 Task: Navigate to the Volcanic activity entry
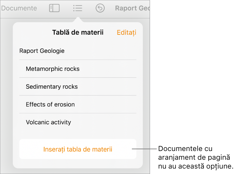(48, 123)
